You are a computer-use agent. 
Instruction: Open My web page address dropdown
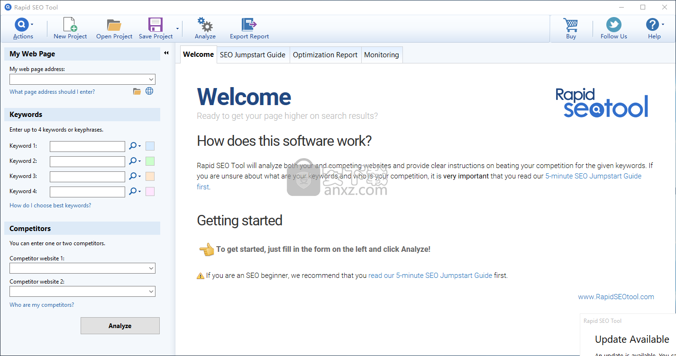pyautogui.click(x=151, y=80)
